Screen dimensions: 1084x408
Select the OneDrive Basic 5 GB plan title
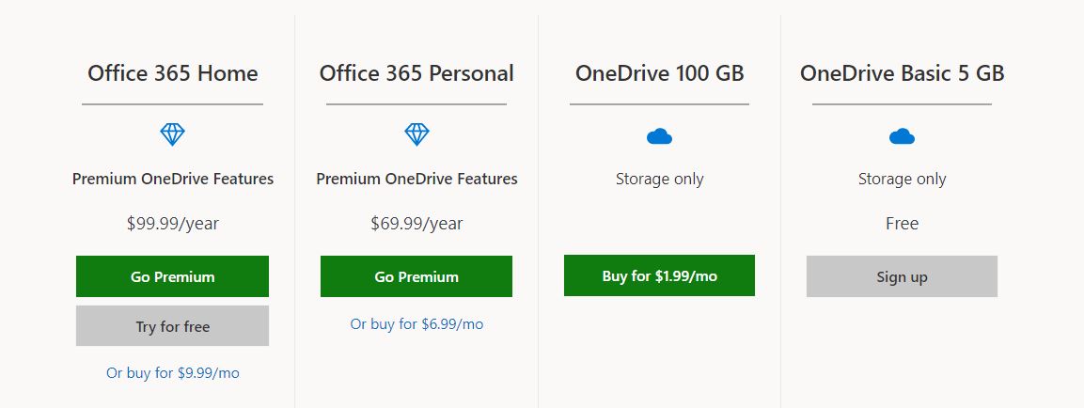903,73
